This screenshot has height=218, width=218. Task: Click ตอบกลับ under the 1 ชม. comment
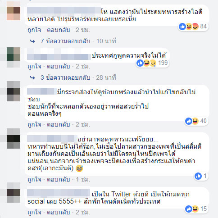[59, 179]
